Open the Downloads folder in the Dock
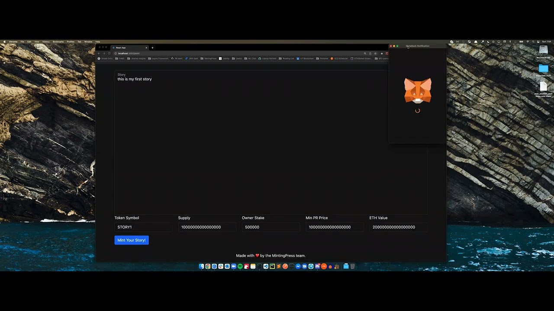Screen dimensions: 554x311 coord(346,267)
